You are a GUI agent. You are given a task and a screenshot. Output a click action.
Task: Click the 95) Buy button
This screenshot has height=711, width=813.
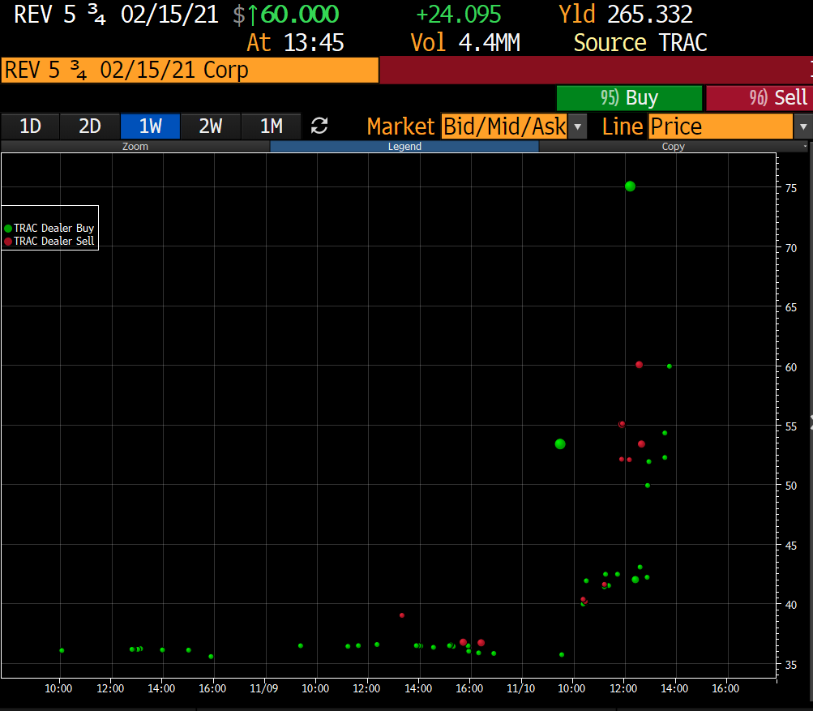[x=629, y=98]
